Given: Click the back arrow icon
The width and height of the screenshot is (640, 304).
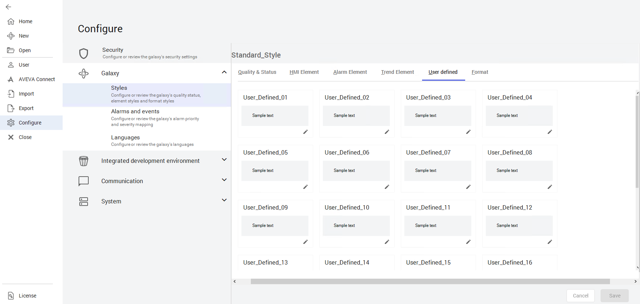Looking at the screenshot, I should point(8,7).
